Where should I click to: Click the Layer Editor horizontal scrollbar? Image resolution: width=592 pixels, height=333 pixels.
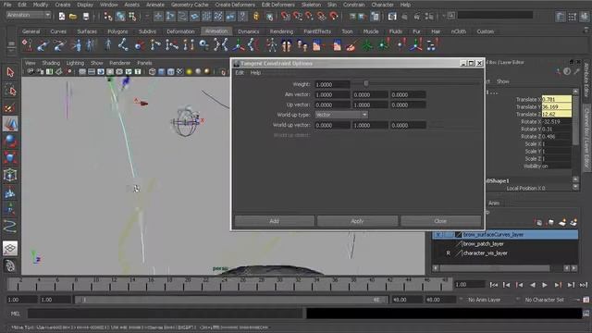(495, 267)
